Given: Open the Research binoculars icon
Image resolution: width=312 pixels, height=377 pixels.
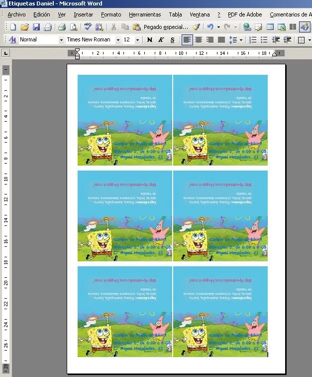Looking at the screenshot, I should (99, 27).
